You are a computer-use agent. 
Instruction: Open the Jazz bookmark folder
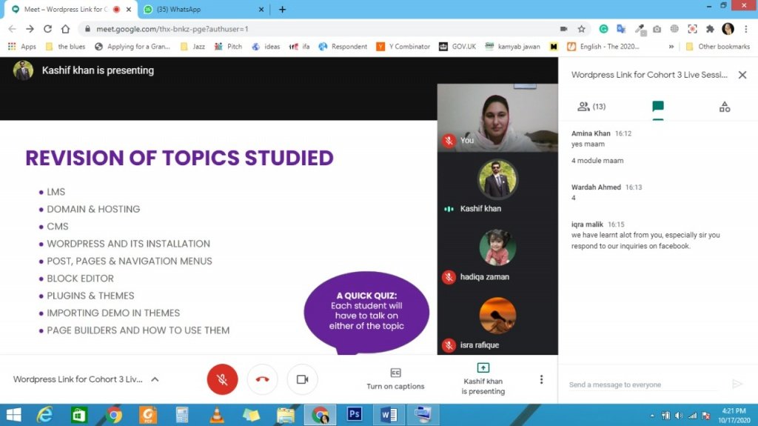pyautogui.click(x=192, y=47)
